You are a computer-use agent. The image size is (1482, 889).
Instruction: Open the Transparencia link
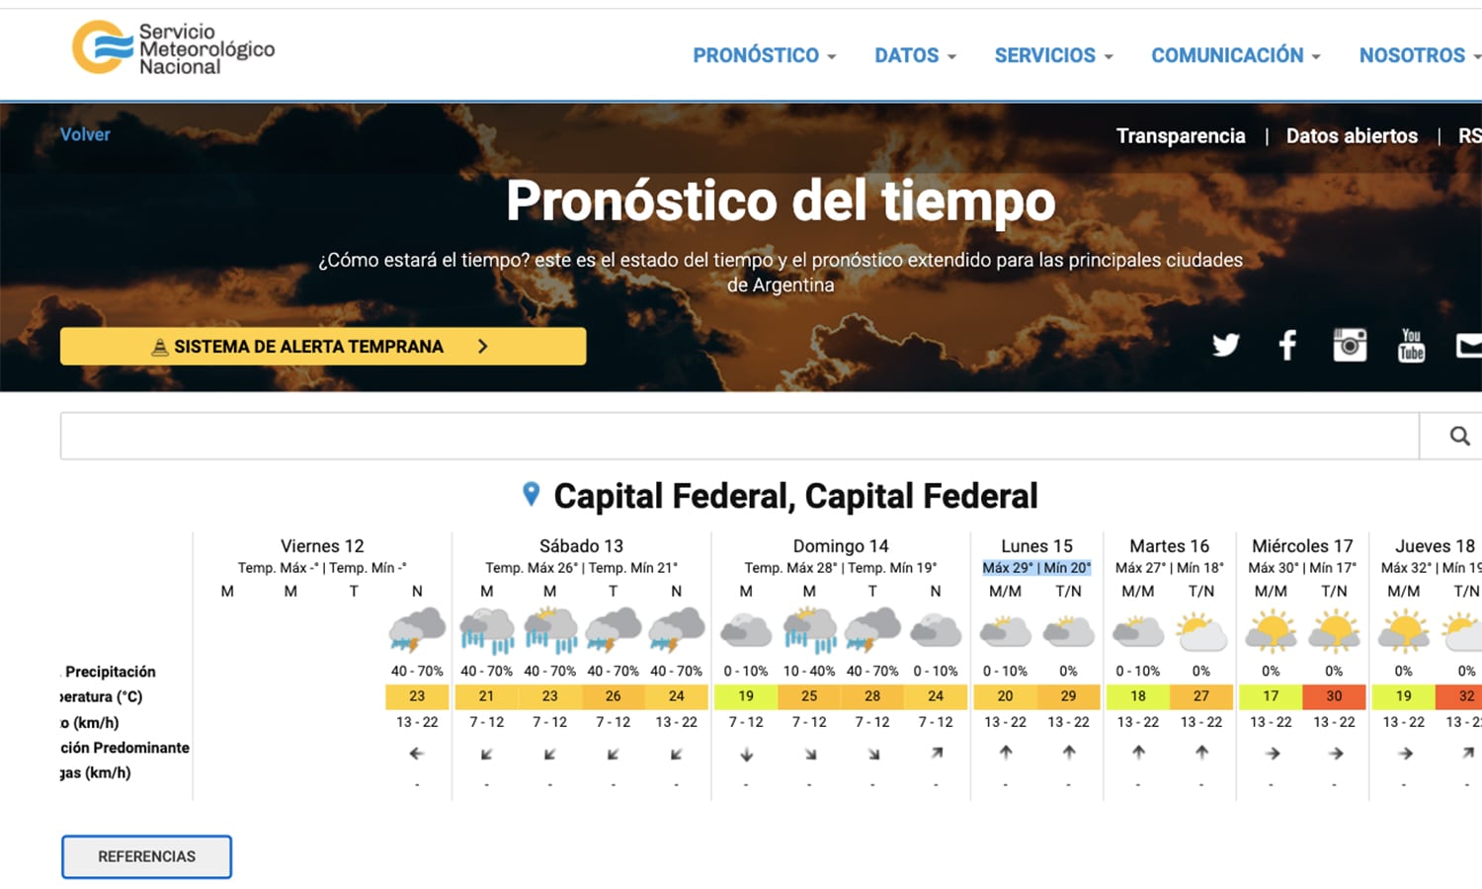click(1181, 136)
